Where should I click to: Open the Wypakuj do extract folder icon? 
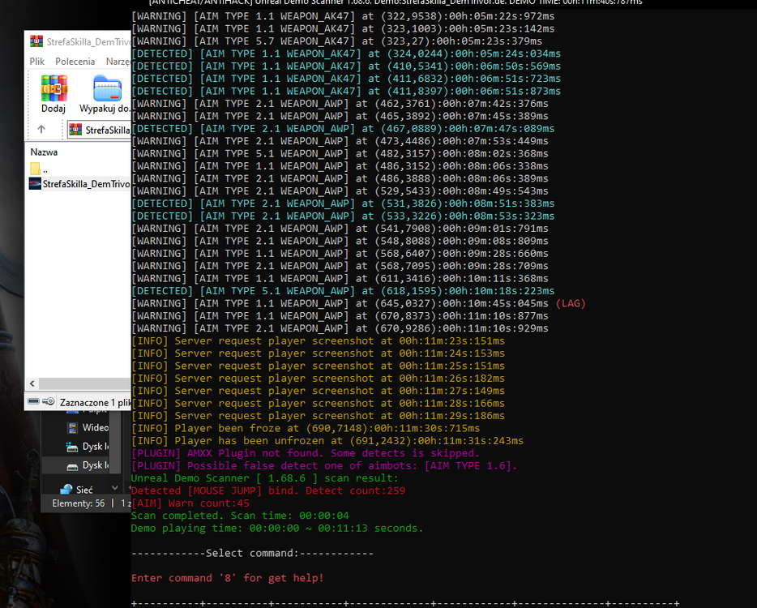[x=107, y=88]
